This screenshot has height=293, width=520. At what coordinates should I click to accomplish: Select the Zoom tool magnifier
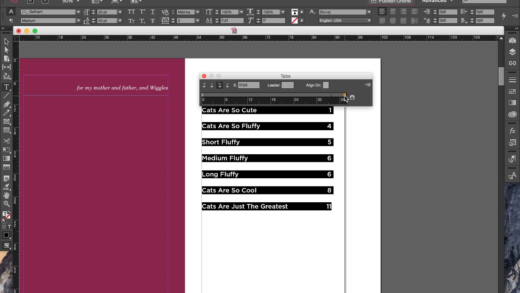coord(6,204)
